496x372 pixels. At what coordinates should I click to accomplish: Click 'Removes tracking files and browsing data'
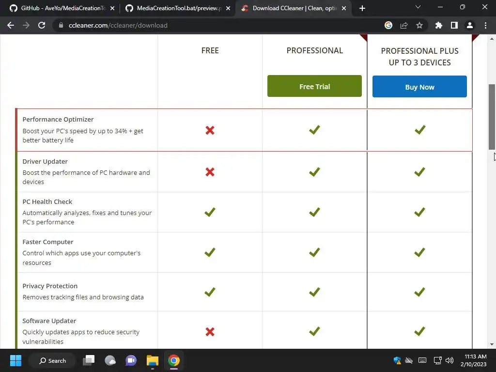click(x=83, y=297)
